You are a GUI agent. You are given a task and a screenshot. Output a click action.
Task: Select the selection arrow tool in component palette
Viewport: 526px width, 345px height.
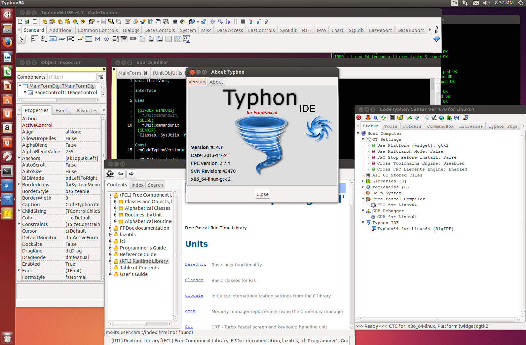click(x=21, y=39)
